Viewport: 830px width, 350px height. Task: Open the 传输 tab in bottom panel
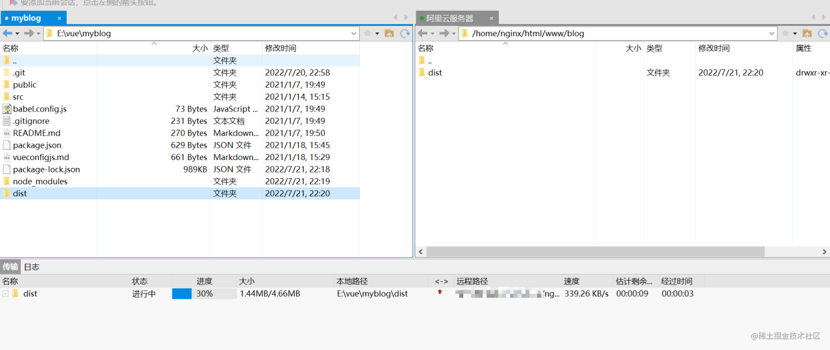[10, 266]
